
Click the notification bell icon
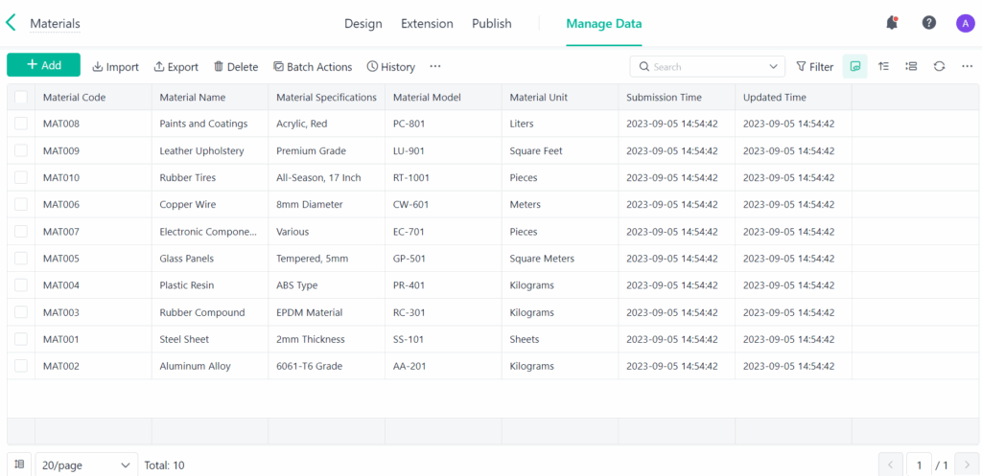(892, 23)
